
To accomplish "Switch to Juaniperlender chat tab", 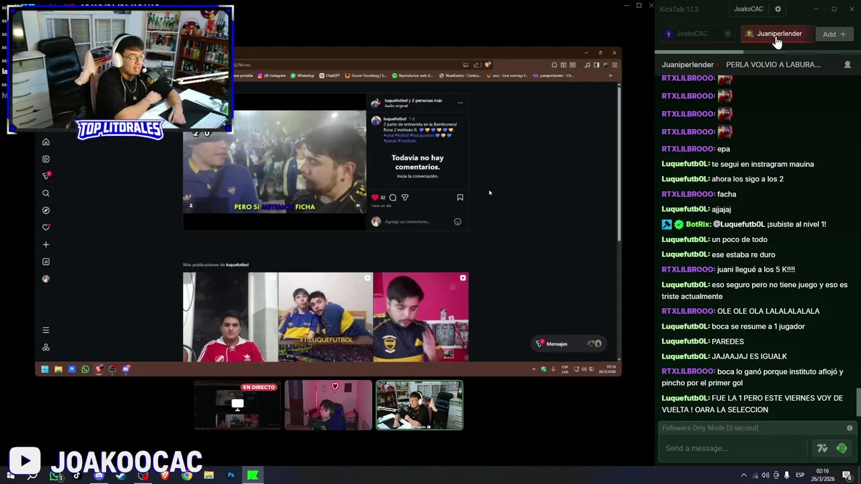I will pyautogui.click(x=778, y=34).
